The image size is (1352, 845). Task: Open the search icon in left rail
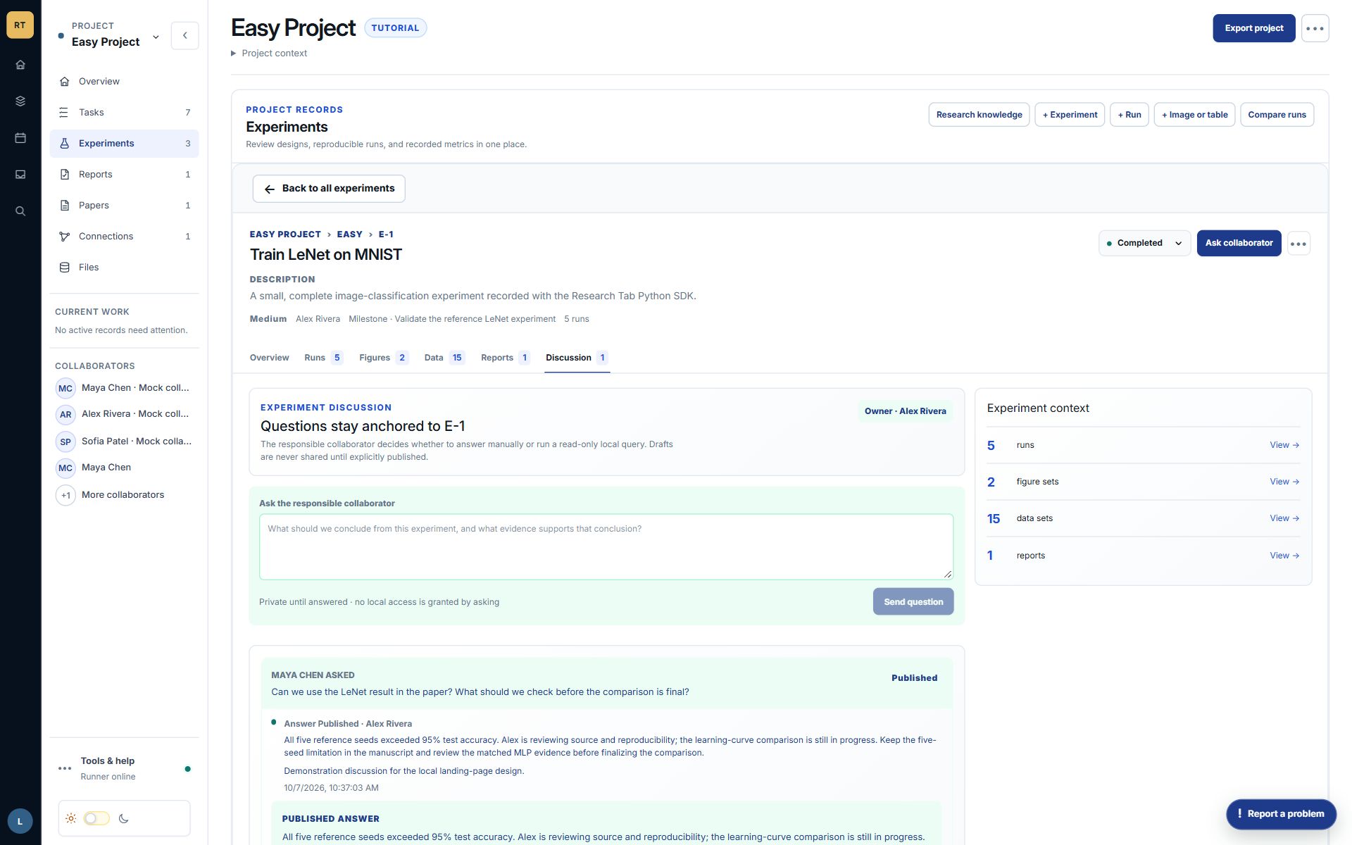(20, 211)
